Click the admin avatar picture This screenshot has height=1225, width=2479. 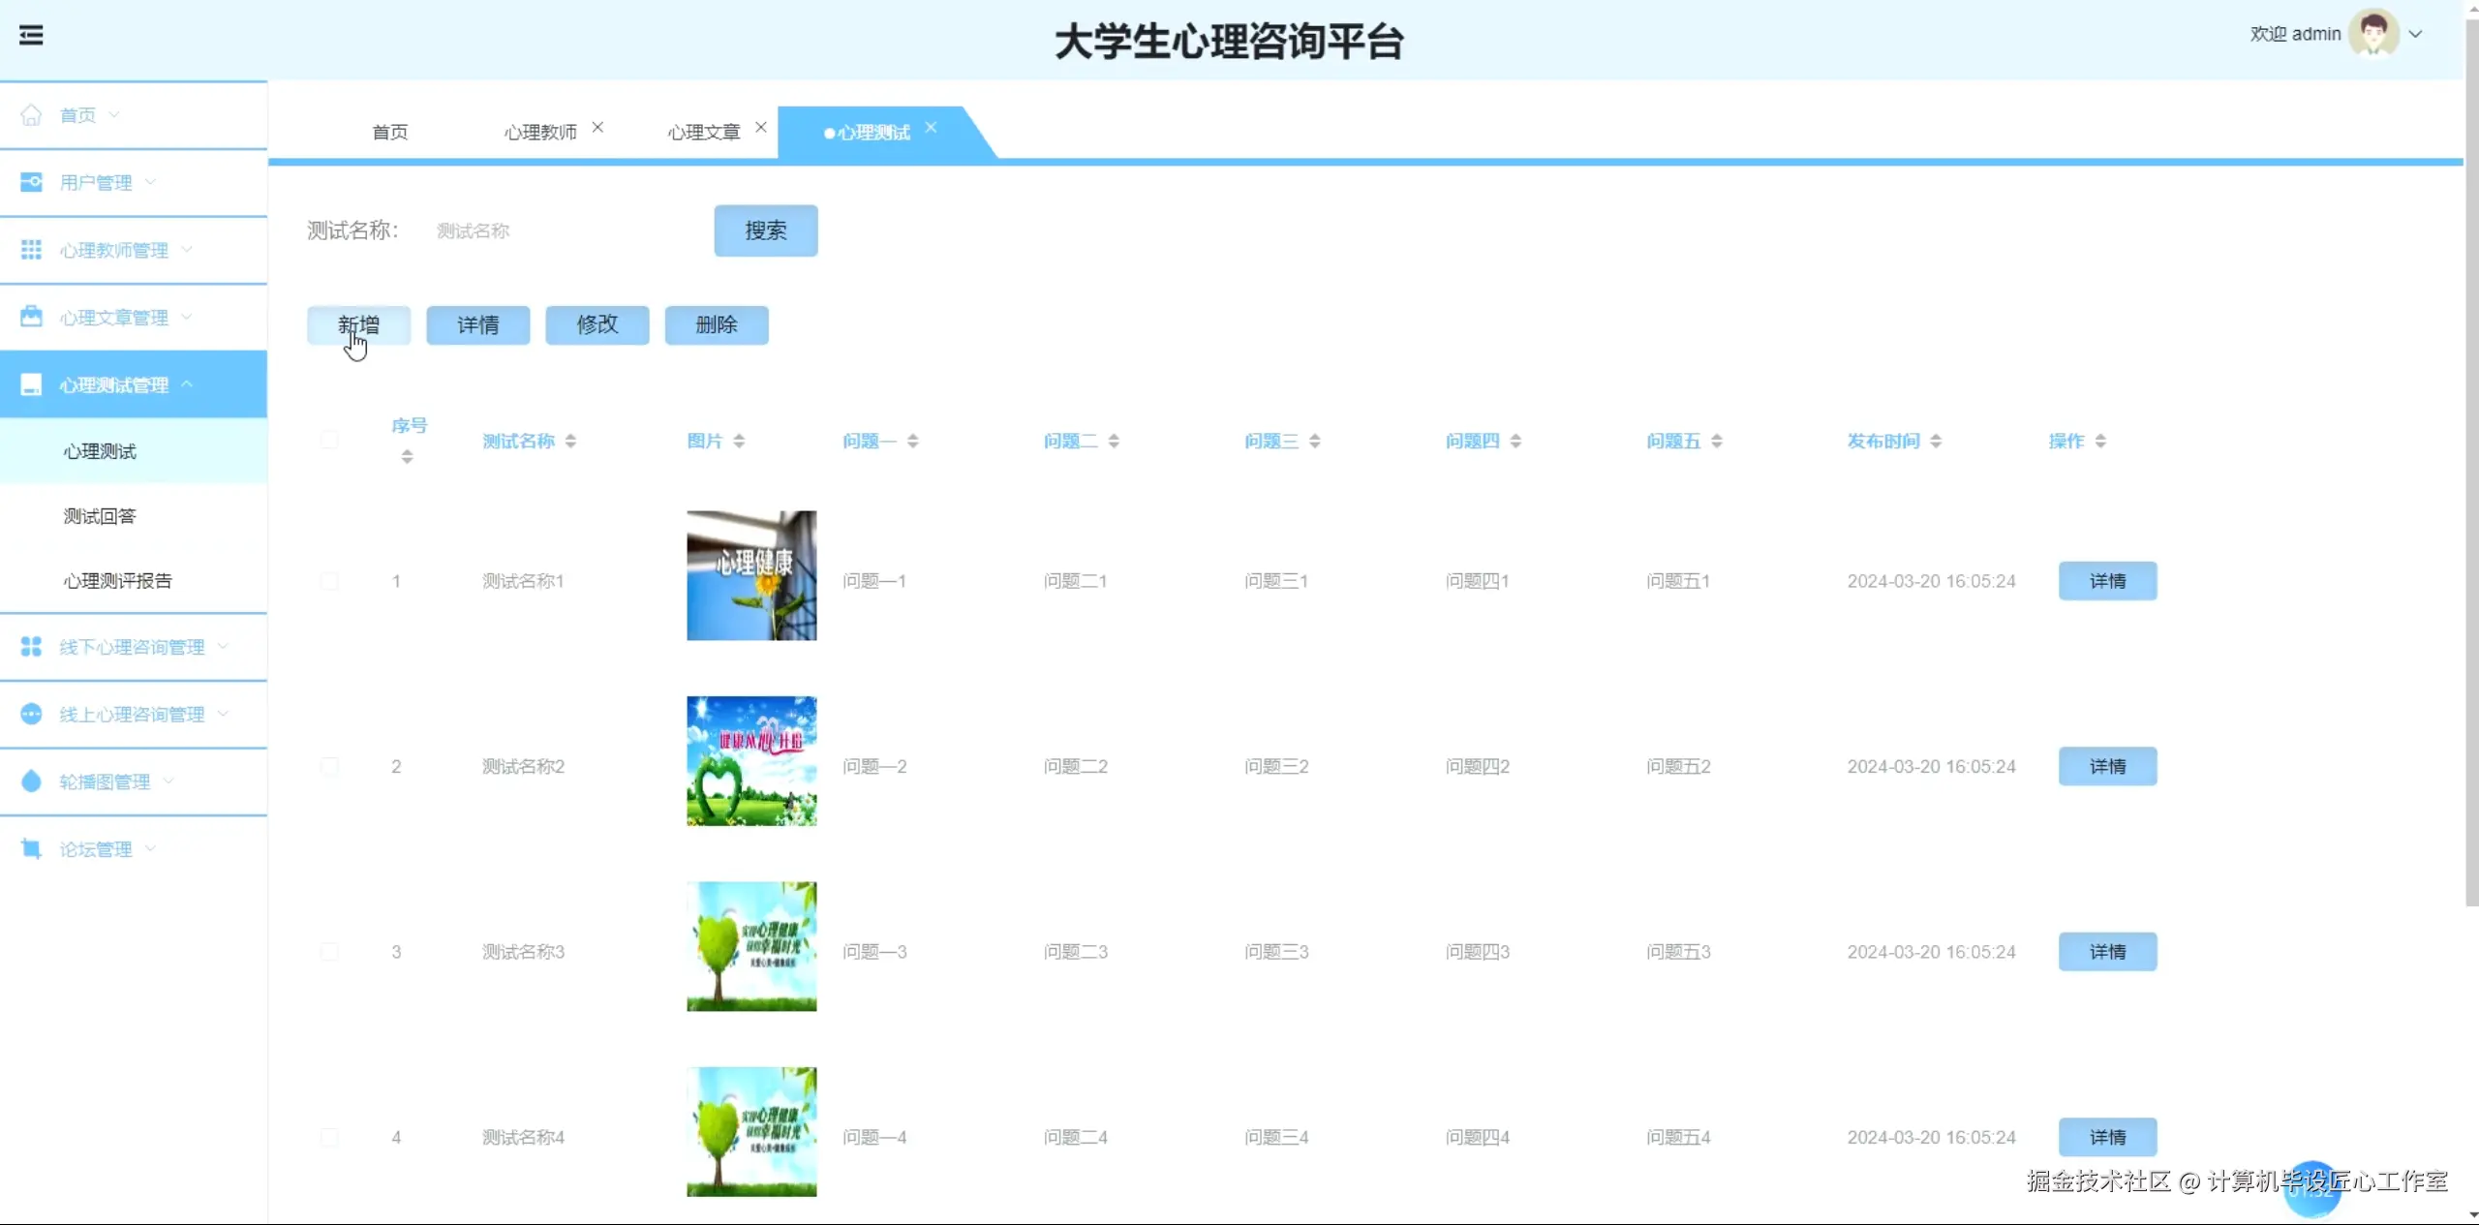(x=2372, y=34)
